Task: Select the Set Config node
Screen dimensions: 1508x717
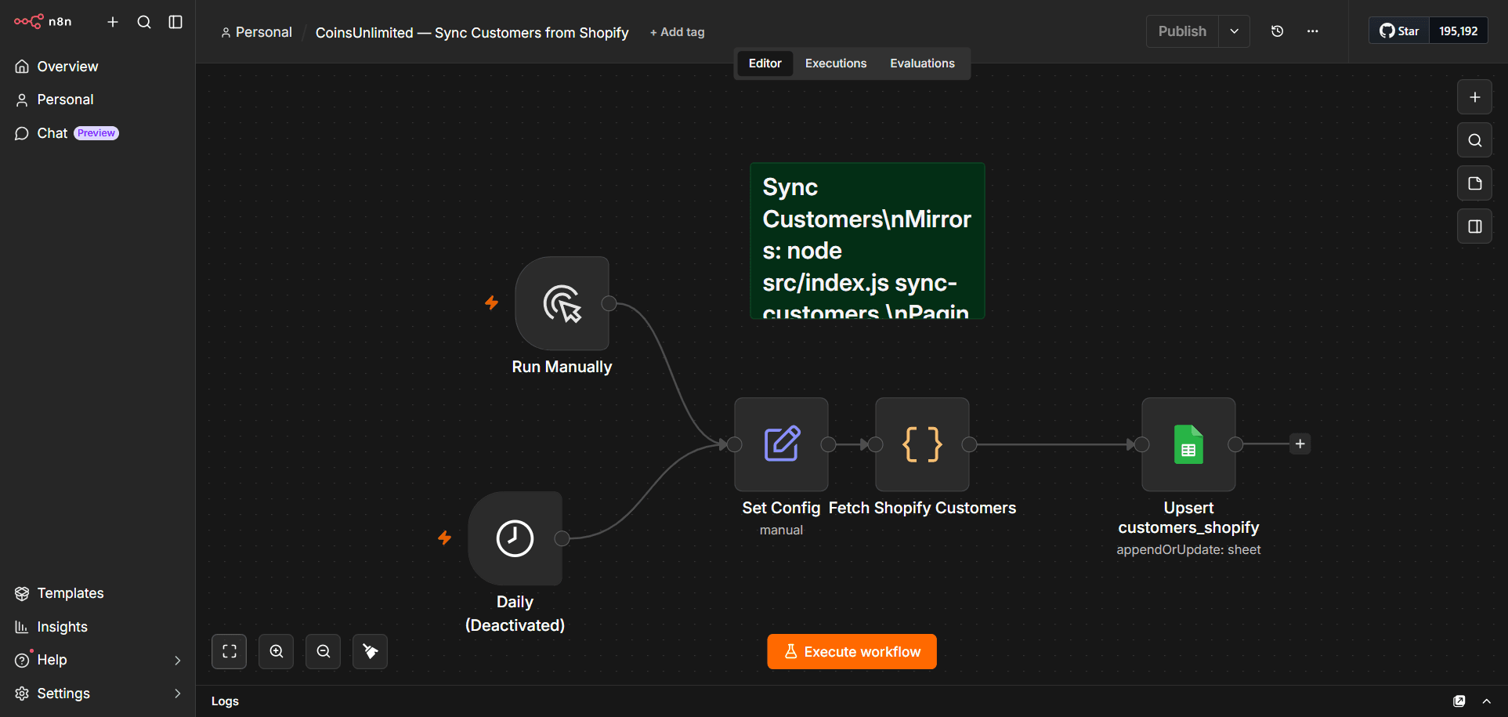Action: 781,444
